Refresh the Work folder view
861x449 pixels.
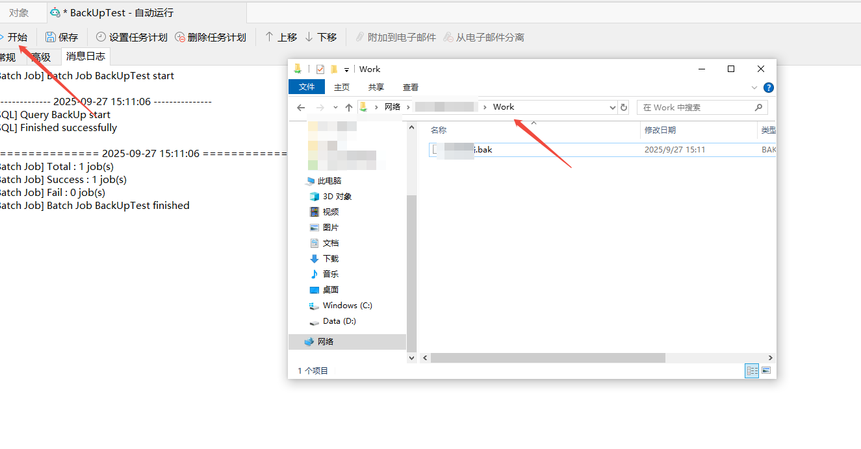624,108
